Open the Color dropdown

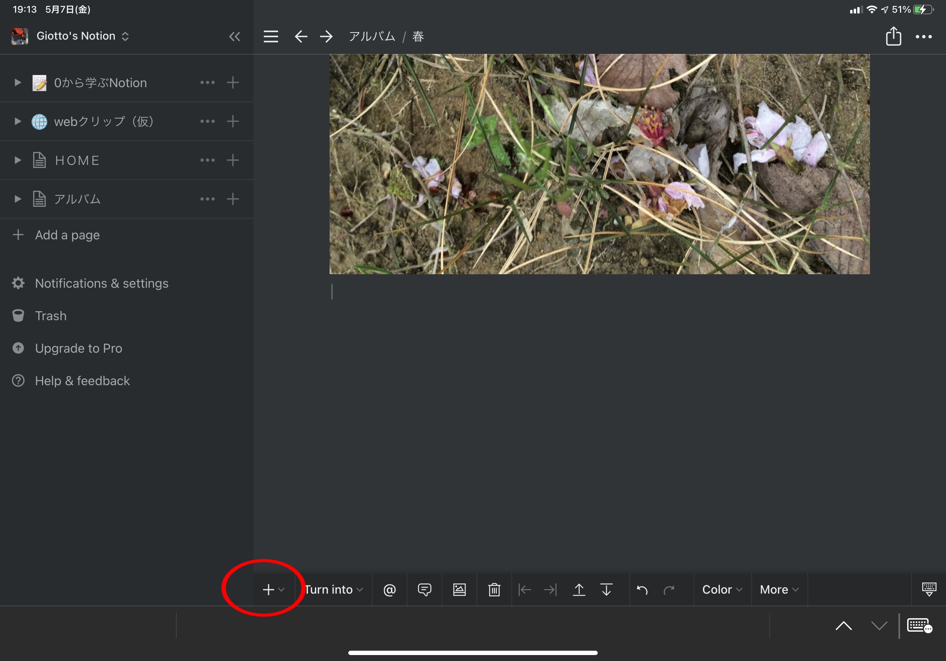[x=722, y=590]
